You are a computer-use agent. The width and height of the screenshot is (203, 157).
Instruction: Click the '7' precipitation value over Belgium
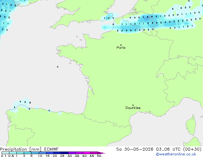(143, 17)
